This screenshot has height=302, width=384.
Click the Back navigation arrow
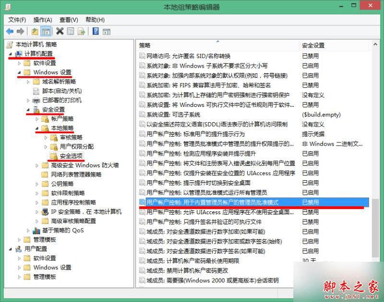coord(10,31)
